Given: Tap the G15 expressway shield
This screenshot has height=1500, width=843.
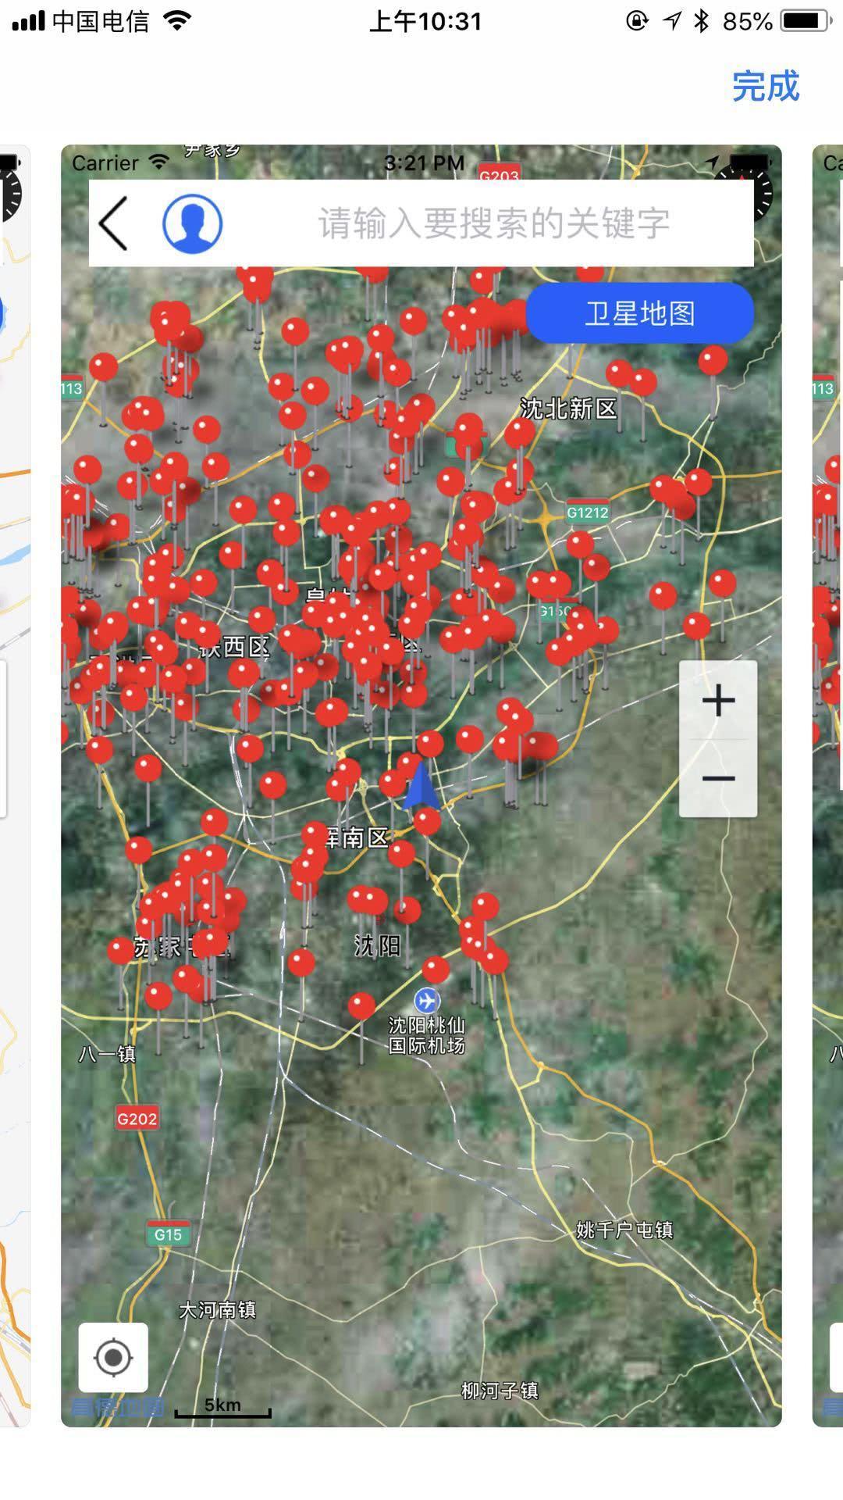Looking at the screenshot, I should click(168, 1234).
